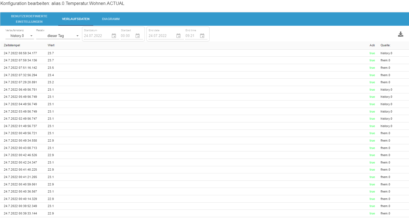Select row with timestamp 07:32:56.294
Screen dimensions: 409x218
[x=204, y=75]
